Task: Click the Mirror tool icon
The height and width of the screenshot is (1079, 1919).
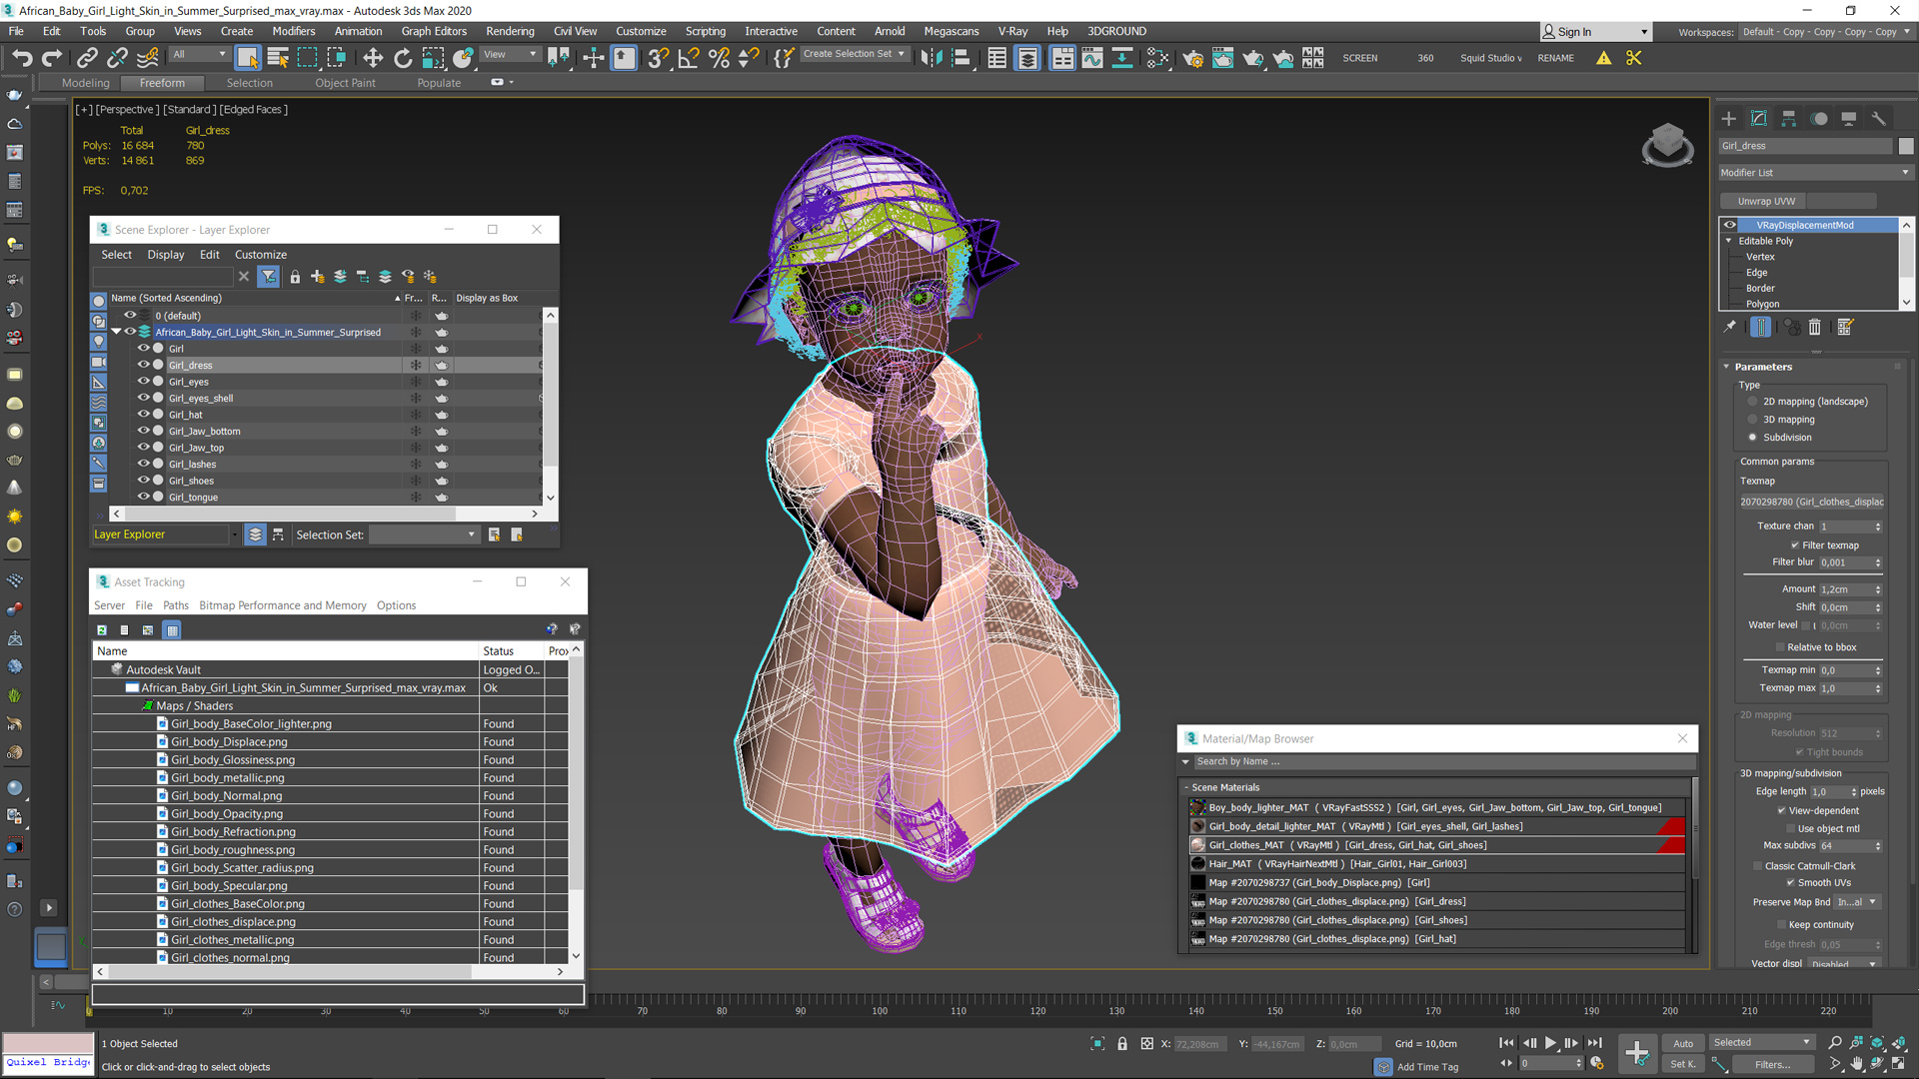Action: point(931,58)
